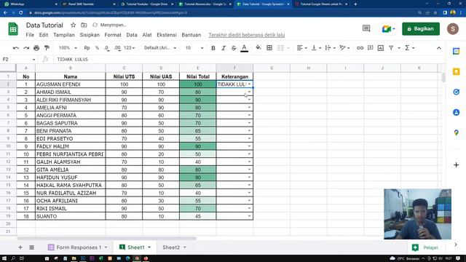Viewport: 466px width, 262px height.
Task: Open the Edit menu
Action: [x=44, y=35]
